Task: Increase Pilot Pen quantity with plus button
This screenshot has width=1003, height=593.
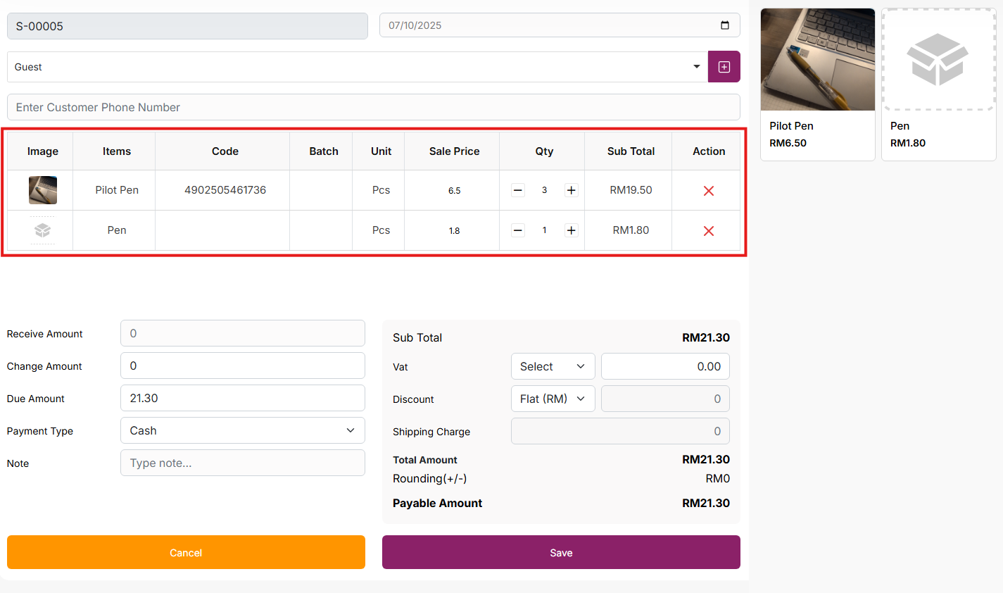Action: tap(571, 190)
